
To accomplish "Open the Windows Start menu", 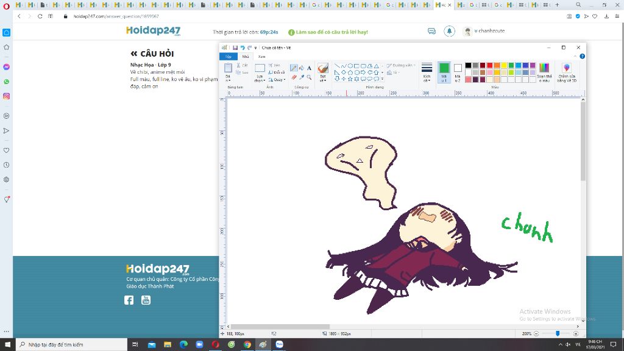I will pyautogui.click(x=7, y=345).
